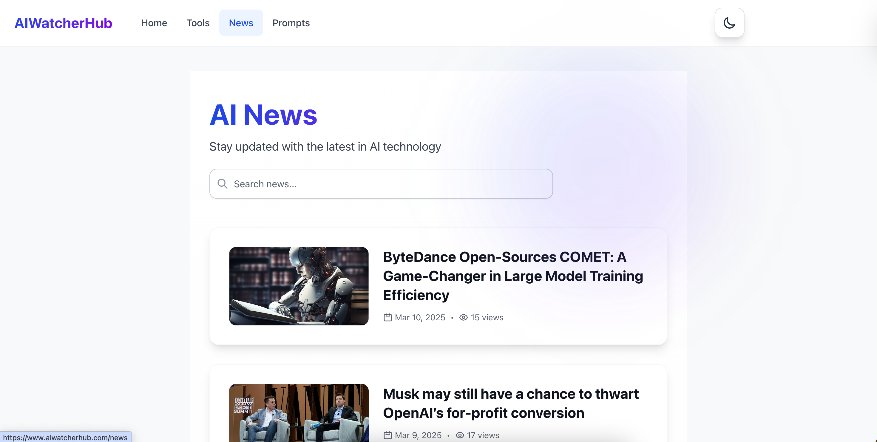The height and width of the screenshot is (442, 877).
Task: Open the Musk OpenAI for-profit conversion headline
Action: [511, 403]
